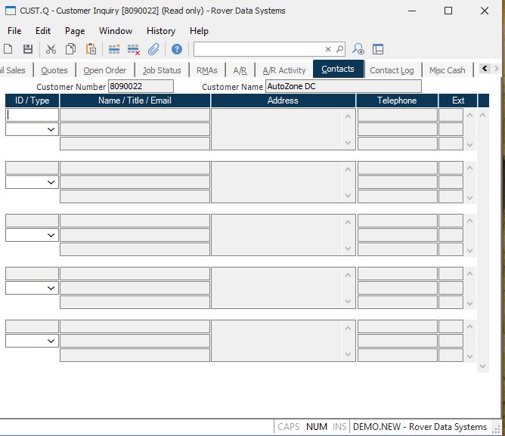Open the History menu
The width and height of the screenshot is (505, 436).
(160, 31)
